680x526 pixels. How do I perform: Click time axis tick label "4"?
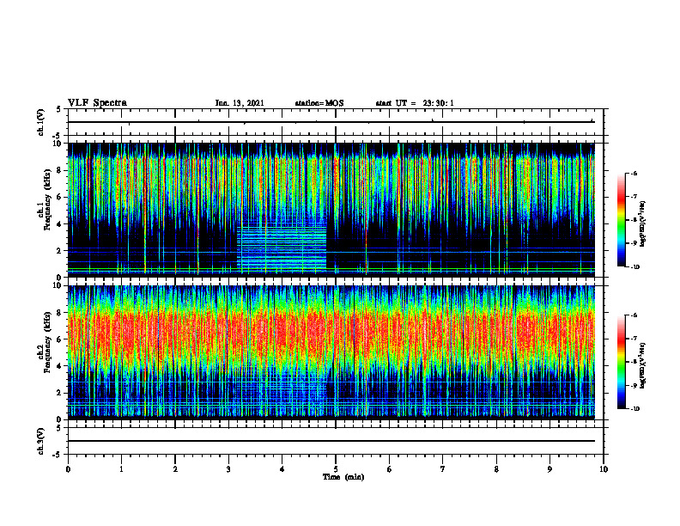click(x=282, y=469)
